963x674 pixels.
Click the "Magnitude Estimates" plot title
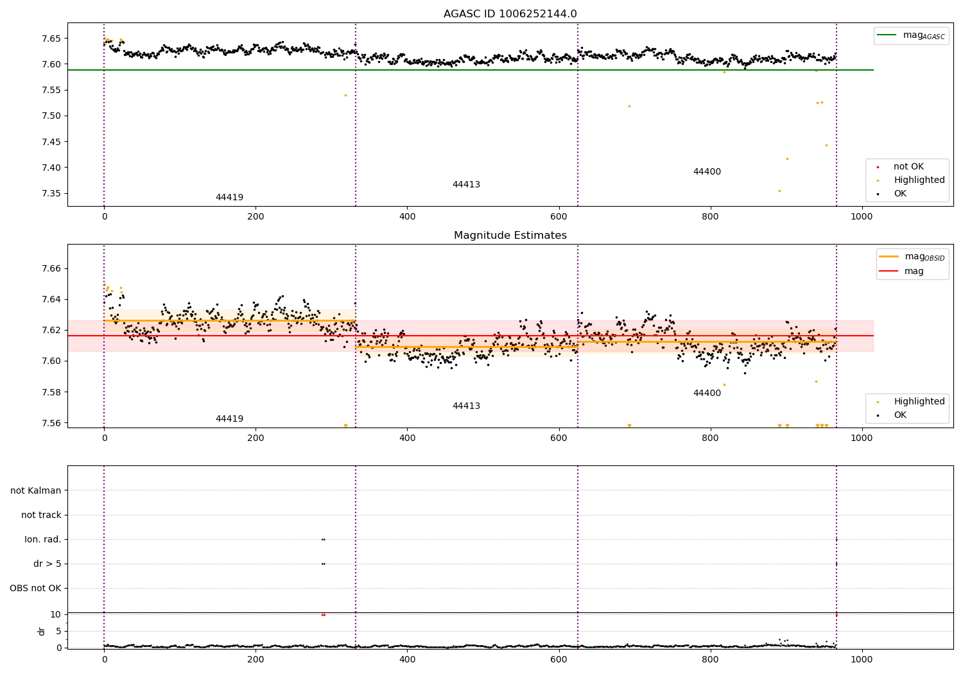pyautogui.click(x=510, y=236)
